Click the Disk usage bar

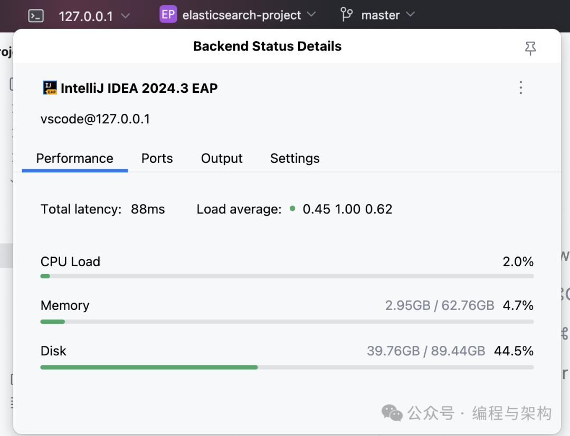(287, 367)
